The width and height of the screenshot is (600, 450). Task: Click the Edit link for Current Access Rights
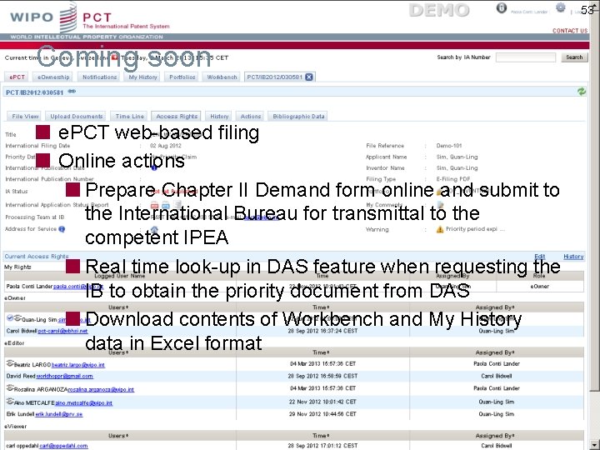pos(539,257)
